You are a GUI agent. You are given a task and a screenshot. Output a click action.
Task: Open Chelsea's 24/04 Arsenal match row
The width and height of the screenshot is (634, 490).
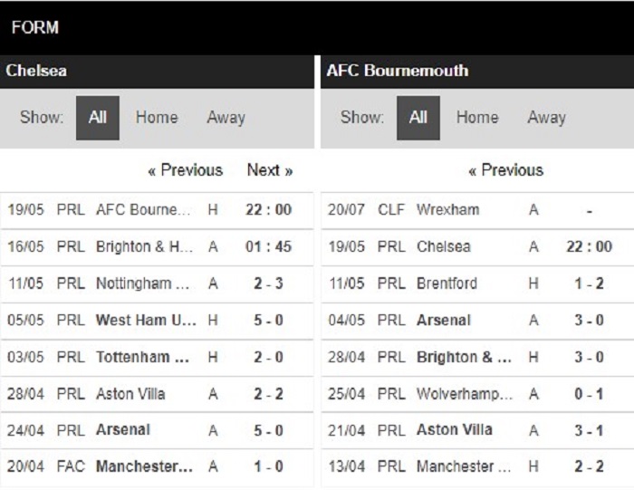(157, 430)
